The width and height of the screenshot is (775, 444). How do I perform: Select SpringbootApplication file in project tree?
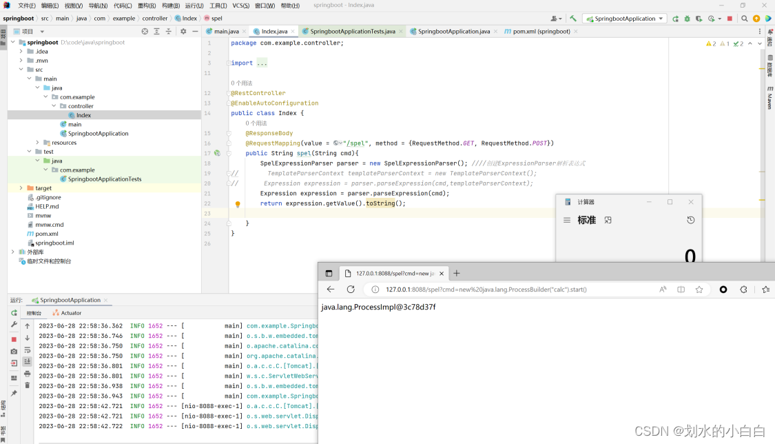98,134
